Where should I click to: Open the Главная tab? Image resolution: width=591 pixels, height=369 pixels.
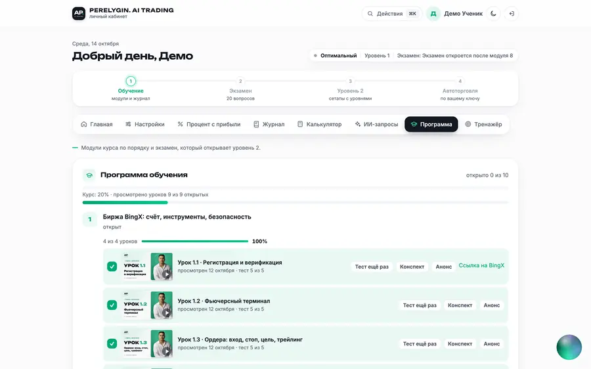tap(97, 124)
